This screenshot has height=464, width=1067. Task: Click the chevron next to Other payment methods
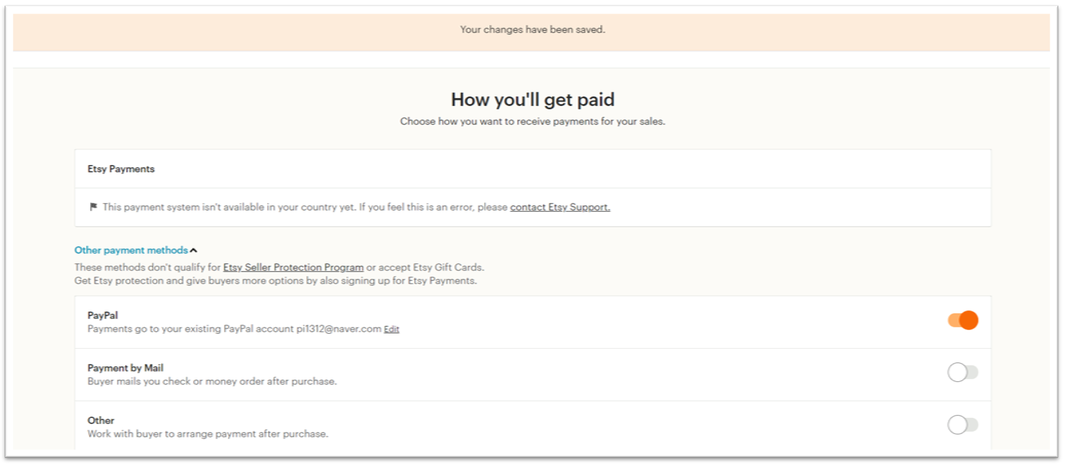pos(194,251)
